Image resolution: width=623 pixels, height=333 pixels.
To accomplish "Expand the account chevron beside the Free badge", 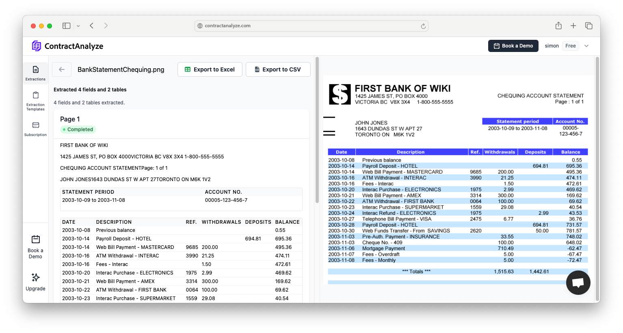I will pos(586,45).
